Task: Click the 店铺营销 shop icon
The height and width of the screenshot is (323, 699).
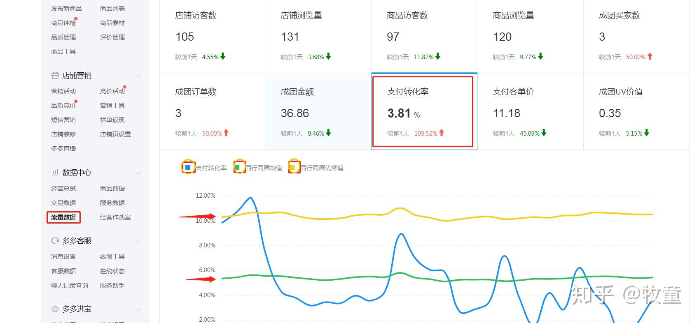Action: click(x=55, y=76)
